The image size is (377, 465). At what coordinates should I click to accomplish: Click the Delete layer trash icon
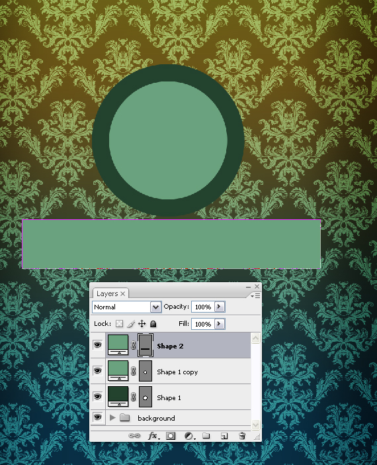pos(242,436)
